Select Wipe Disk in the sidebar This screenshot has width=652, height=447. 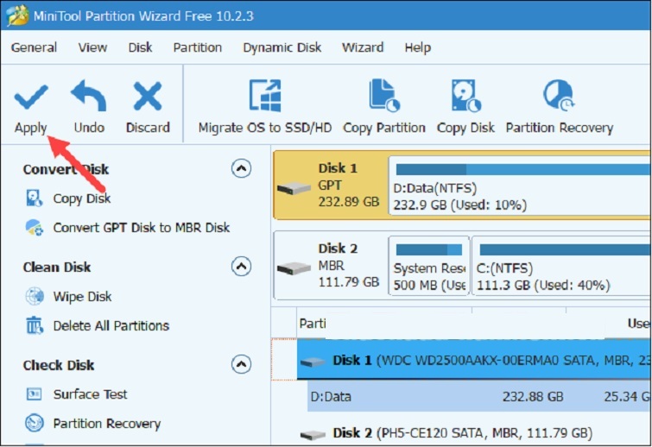[82, 296]
